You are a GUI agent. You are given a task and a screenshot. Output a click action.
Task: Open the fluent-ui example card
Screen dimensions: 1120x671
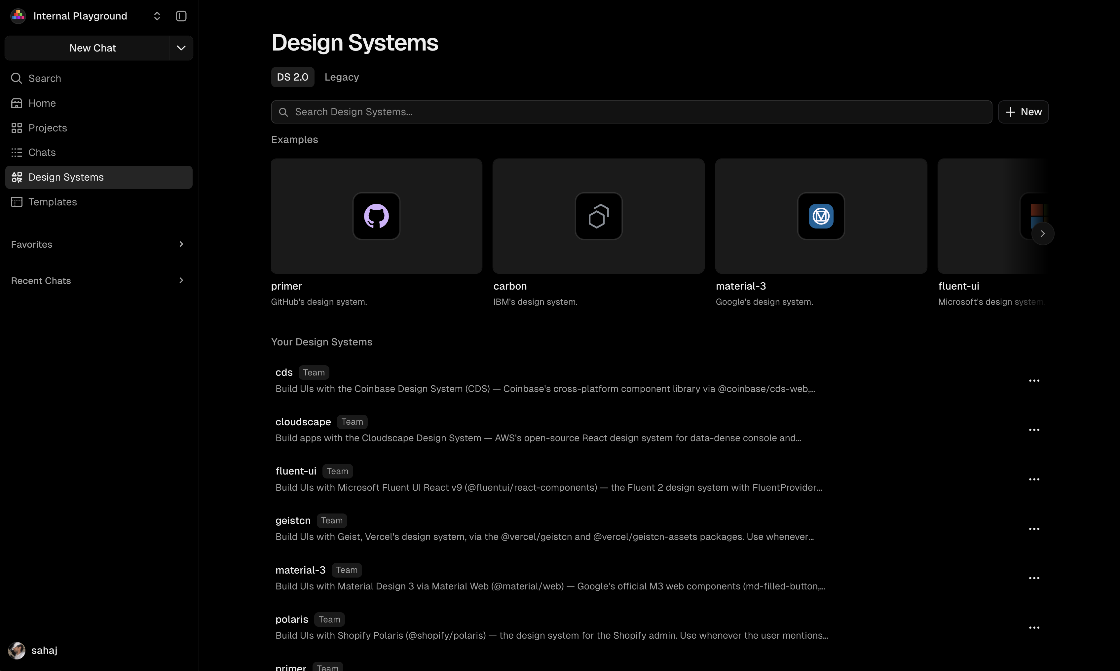tap(993, 216)
